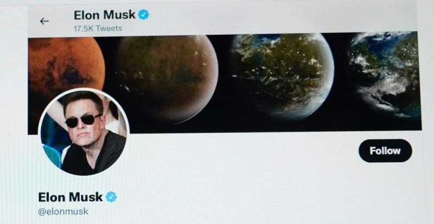Viewport: 434px width, 224px height.
Task: Select the @elonmusk handle
Action: tap(63, 212)
